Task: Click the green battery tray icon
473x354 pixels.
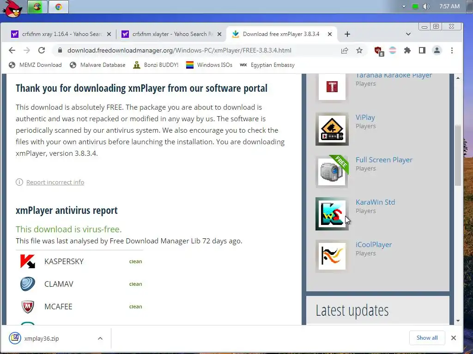Action: [x=415, y=6]
